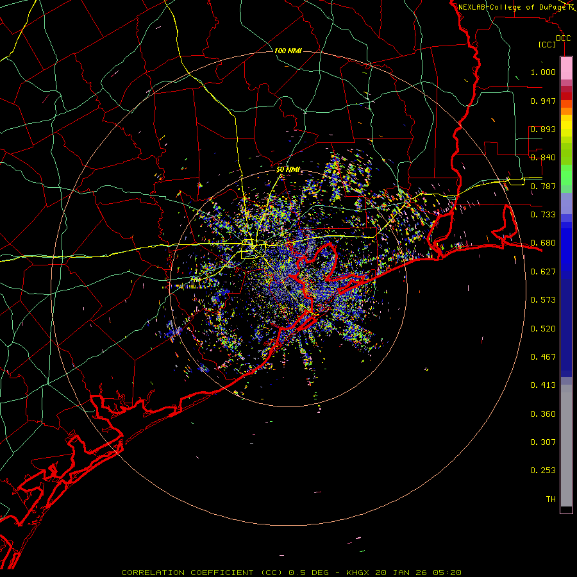This screenshot has width=577, height=577.
Task: Click the Correlation Coefficient KHGX caption
Action: point(291,573)
